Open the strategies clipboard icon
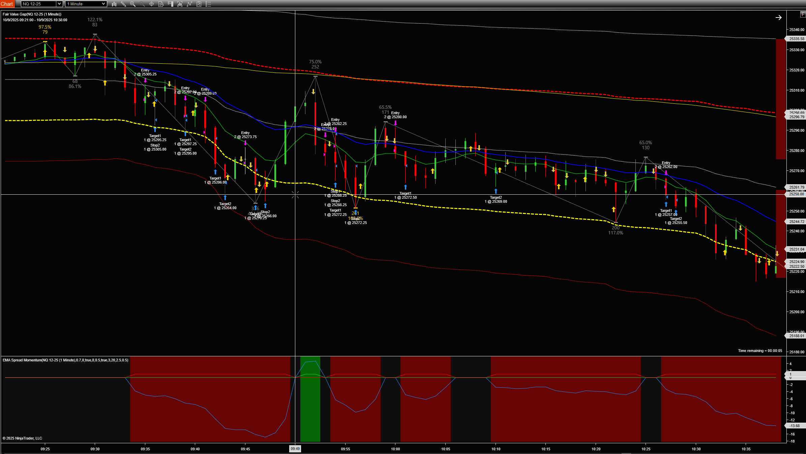The image size is (806, 454). (199, 4)
